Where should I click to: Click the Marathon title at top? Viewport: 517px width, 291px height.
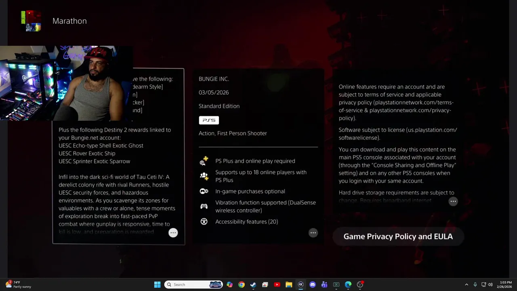[x=69, y=21]
